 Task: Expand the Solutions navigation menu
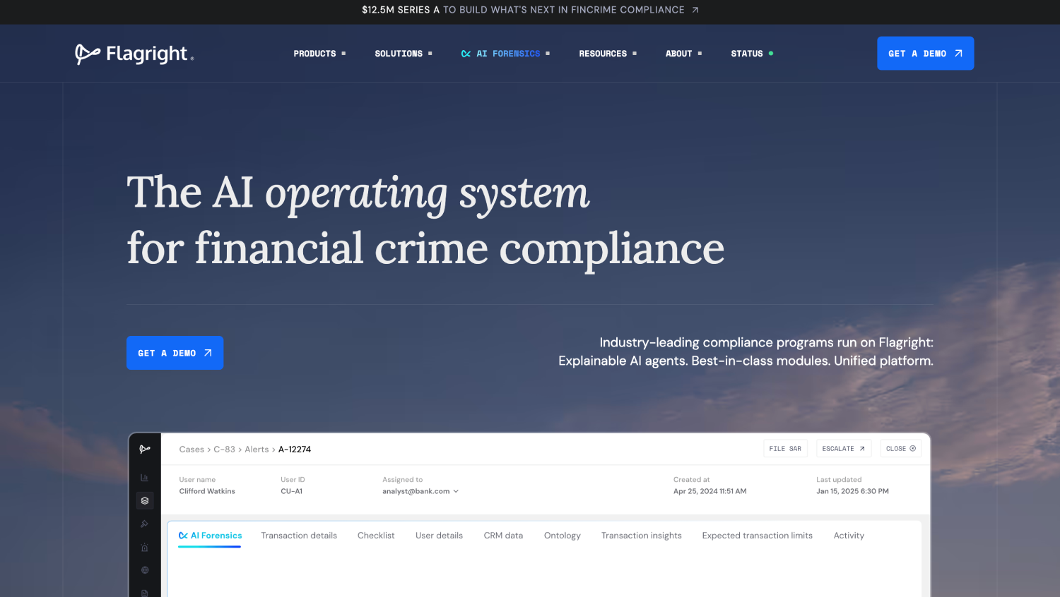(404, 54)
